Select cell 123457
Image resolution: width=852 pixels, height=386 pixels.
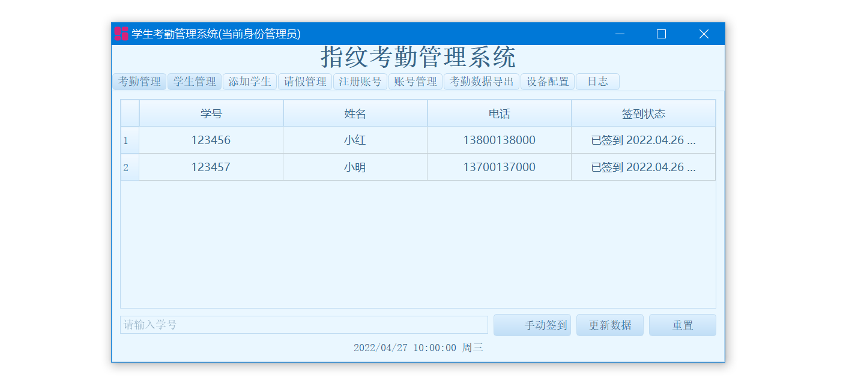(x=211, y=167)
